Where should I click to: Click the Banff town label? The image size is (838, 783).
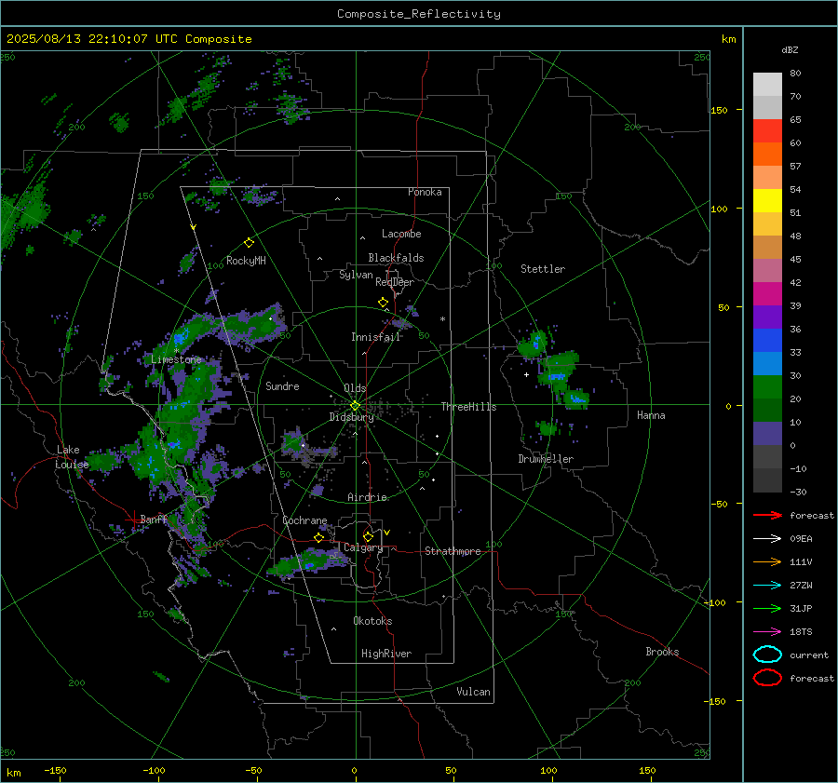tap(154, 519)
